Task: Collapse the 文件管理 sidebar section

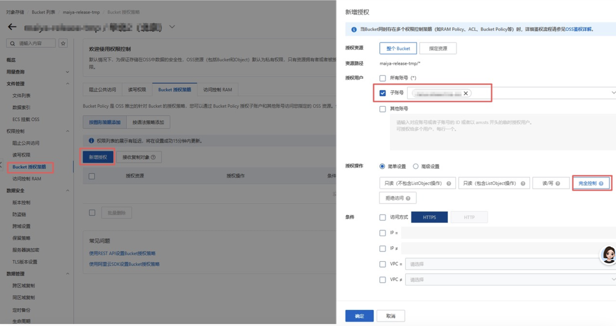Action: [x=67, y=84]
